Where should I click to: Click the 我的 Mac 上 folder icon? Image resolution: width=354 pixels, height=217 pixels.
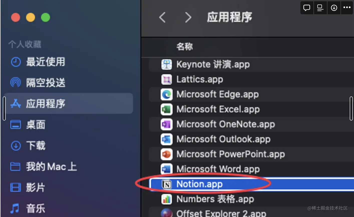coord(15,166)
